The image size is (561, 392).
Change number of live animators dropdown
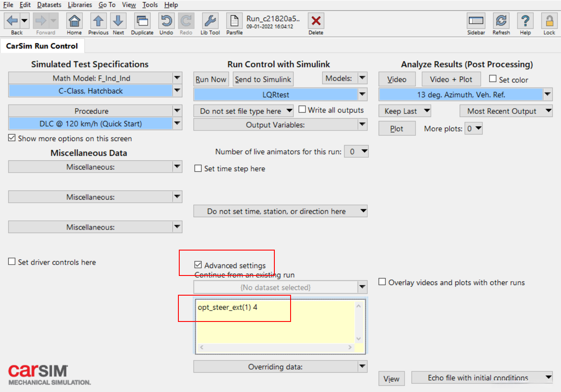click(356, 152)
